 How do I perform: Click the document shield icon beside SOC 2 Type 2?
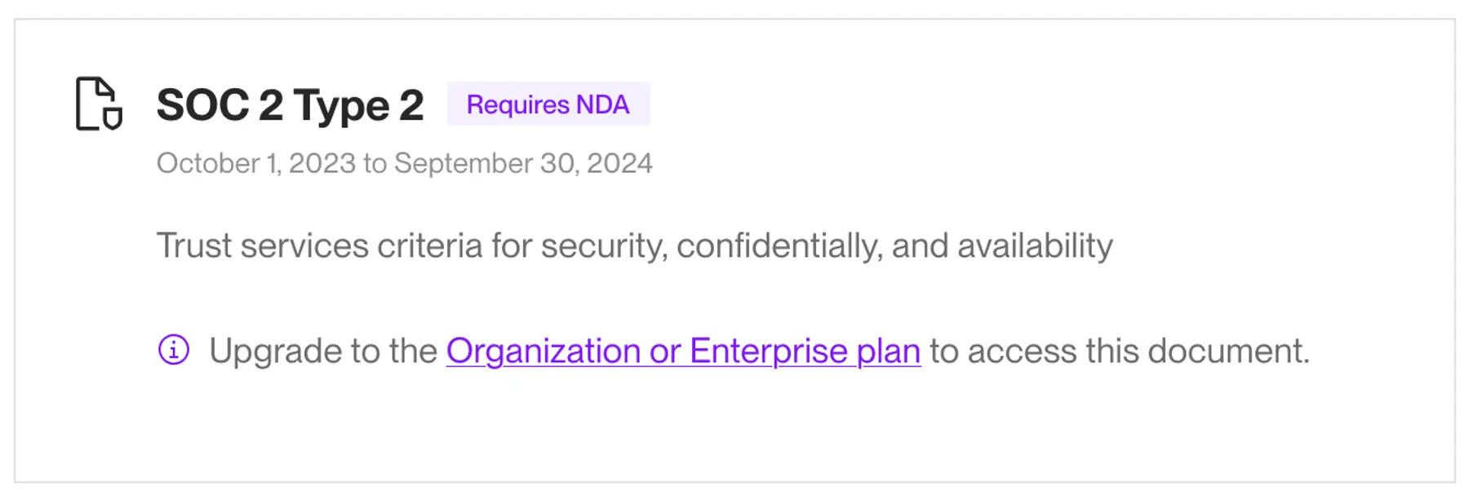coord(100,104)
